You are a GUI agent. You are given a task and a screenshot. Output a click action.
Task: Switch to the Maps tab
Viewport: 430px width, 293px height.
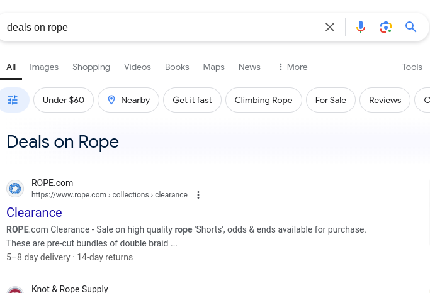pyautogui.click(x=213, y=67)
